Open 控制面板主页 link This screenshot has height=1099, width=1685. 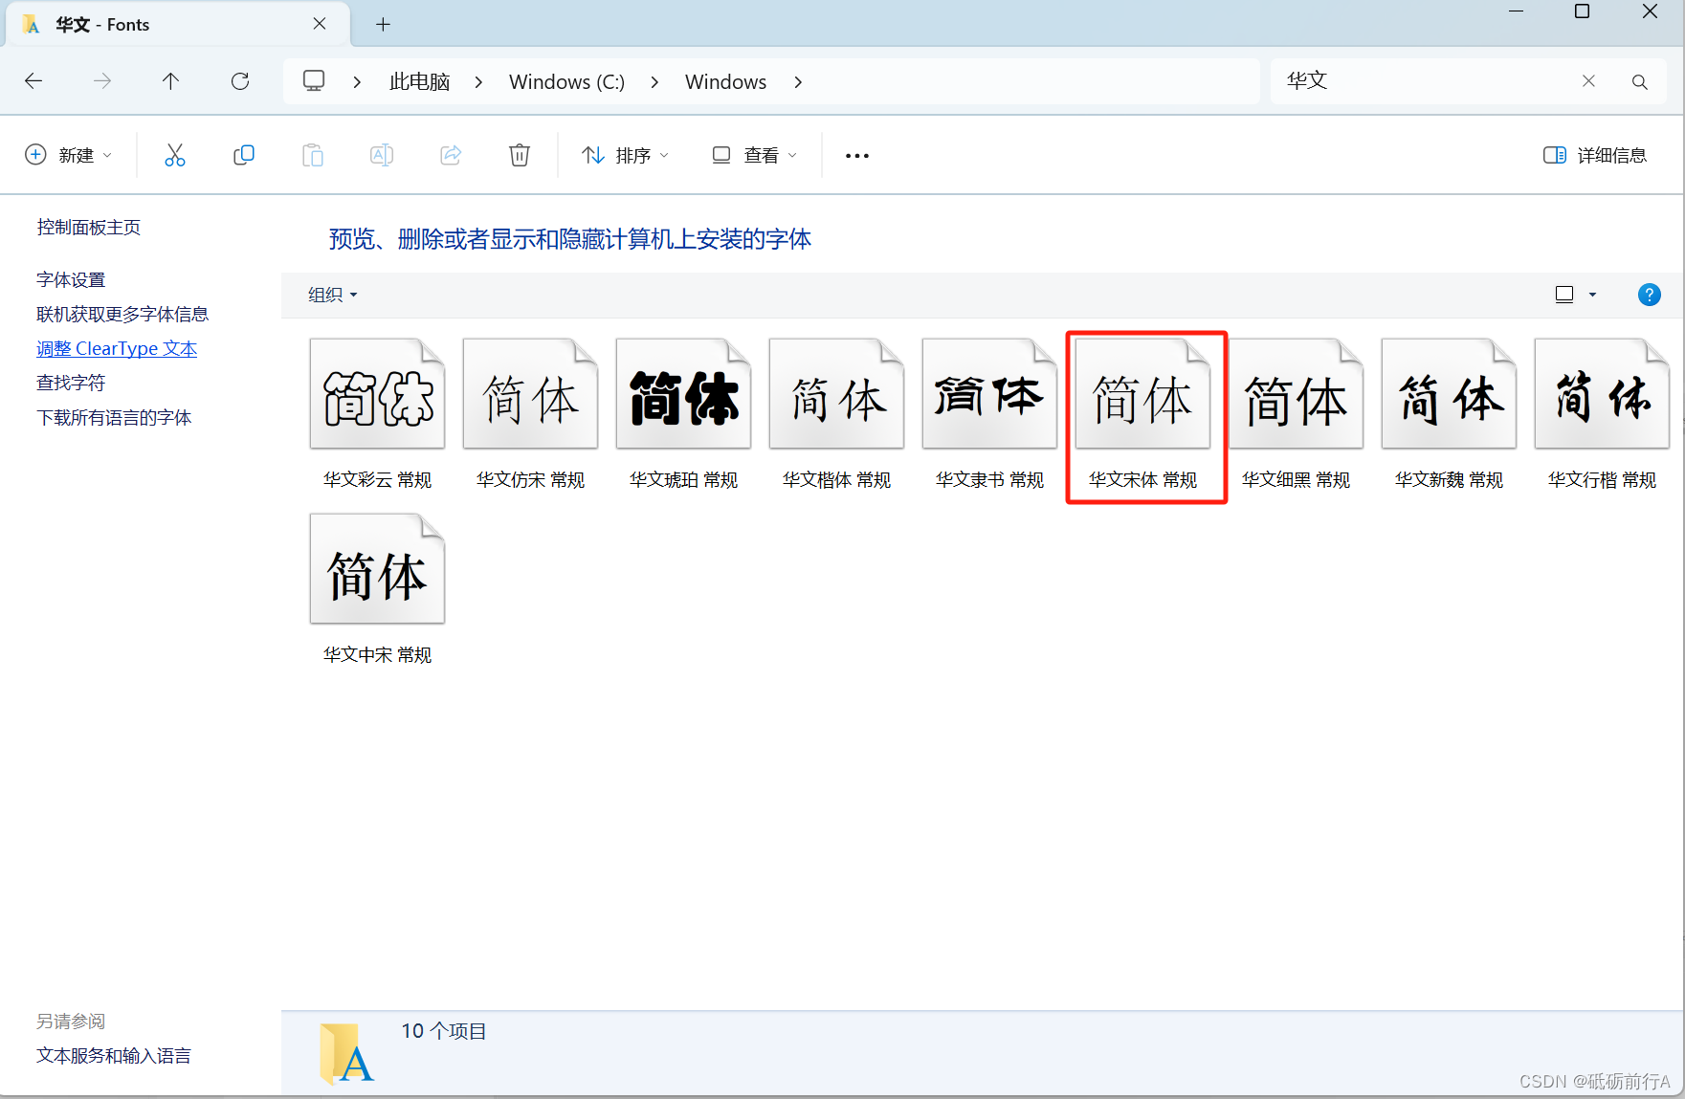[x=89, y=228]
